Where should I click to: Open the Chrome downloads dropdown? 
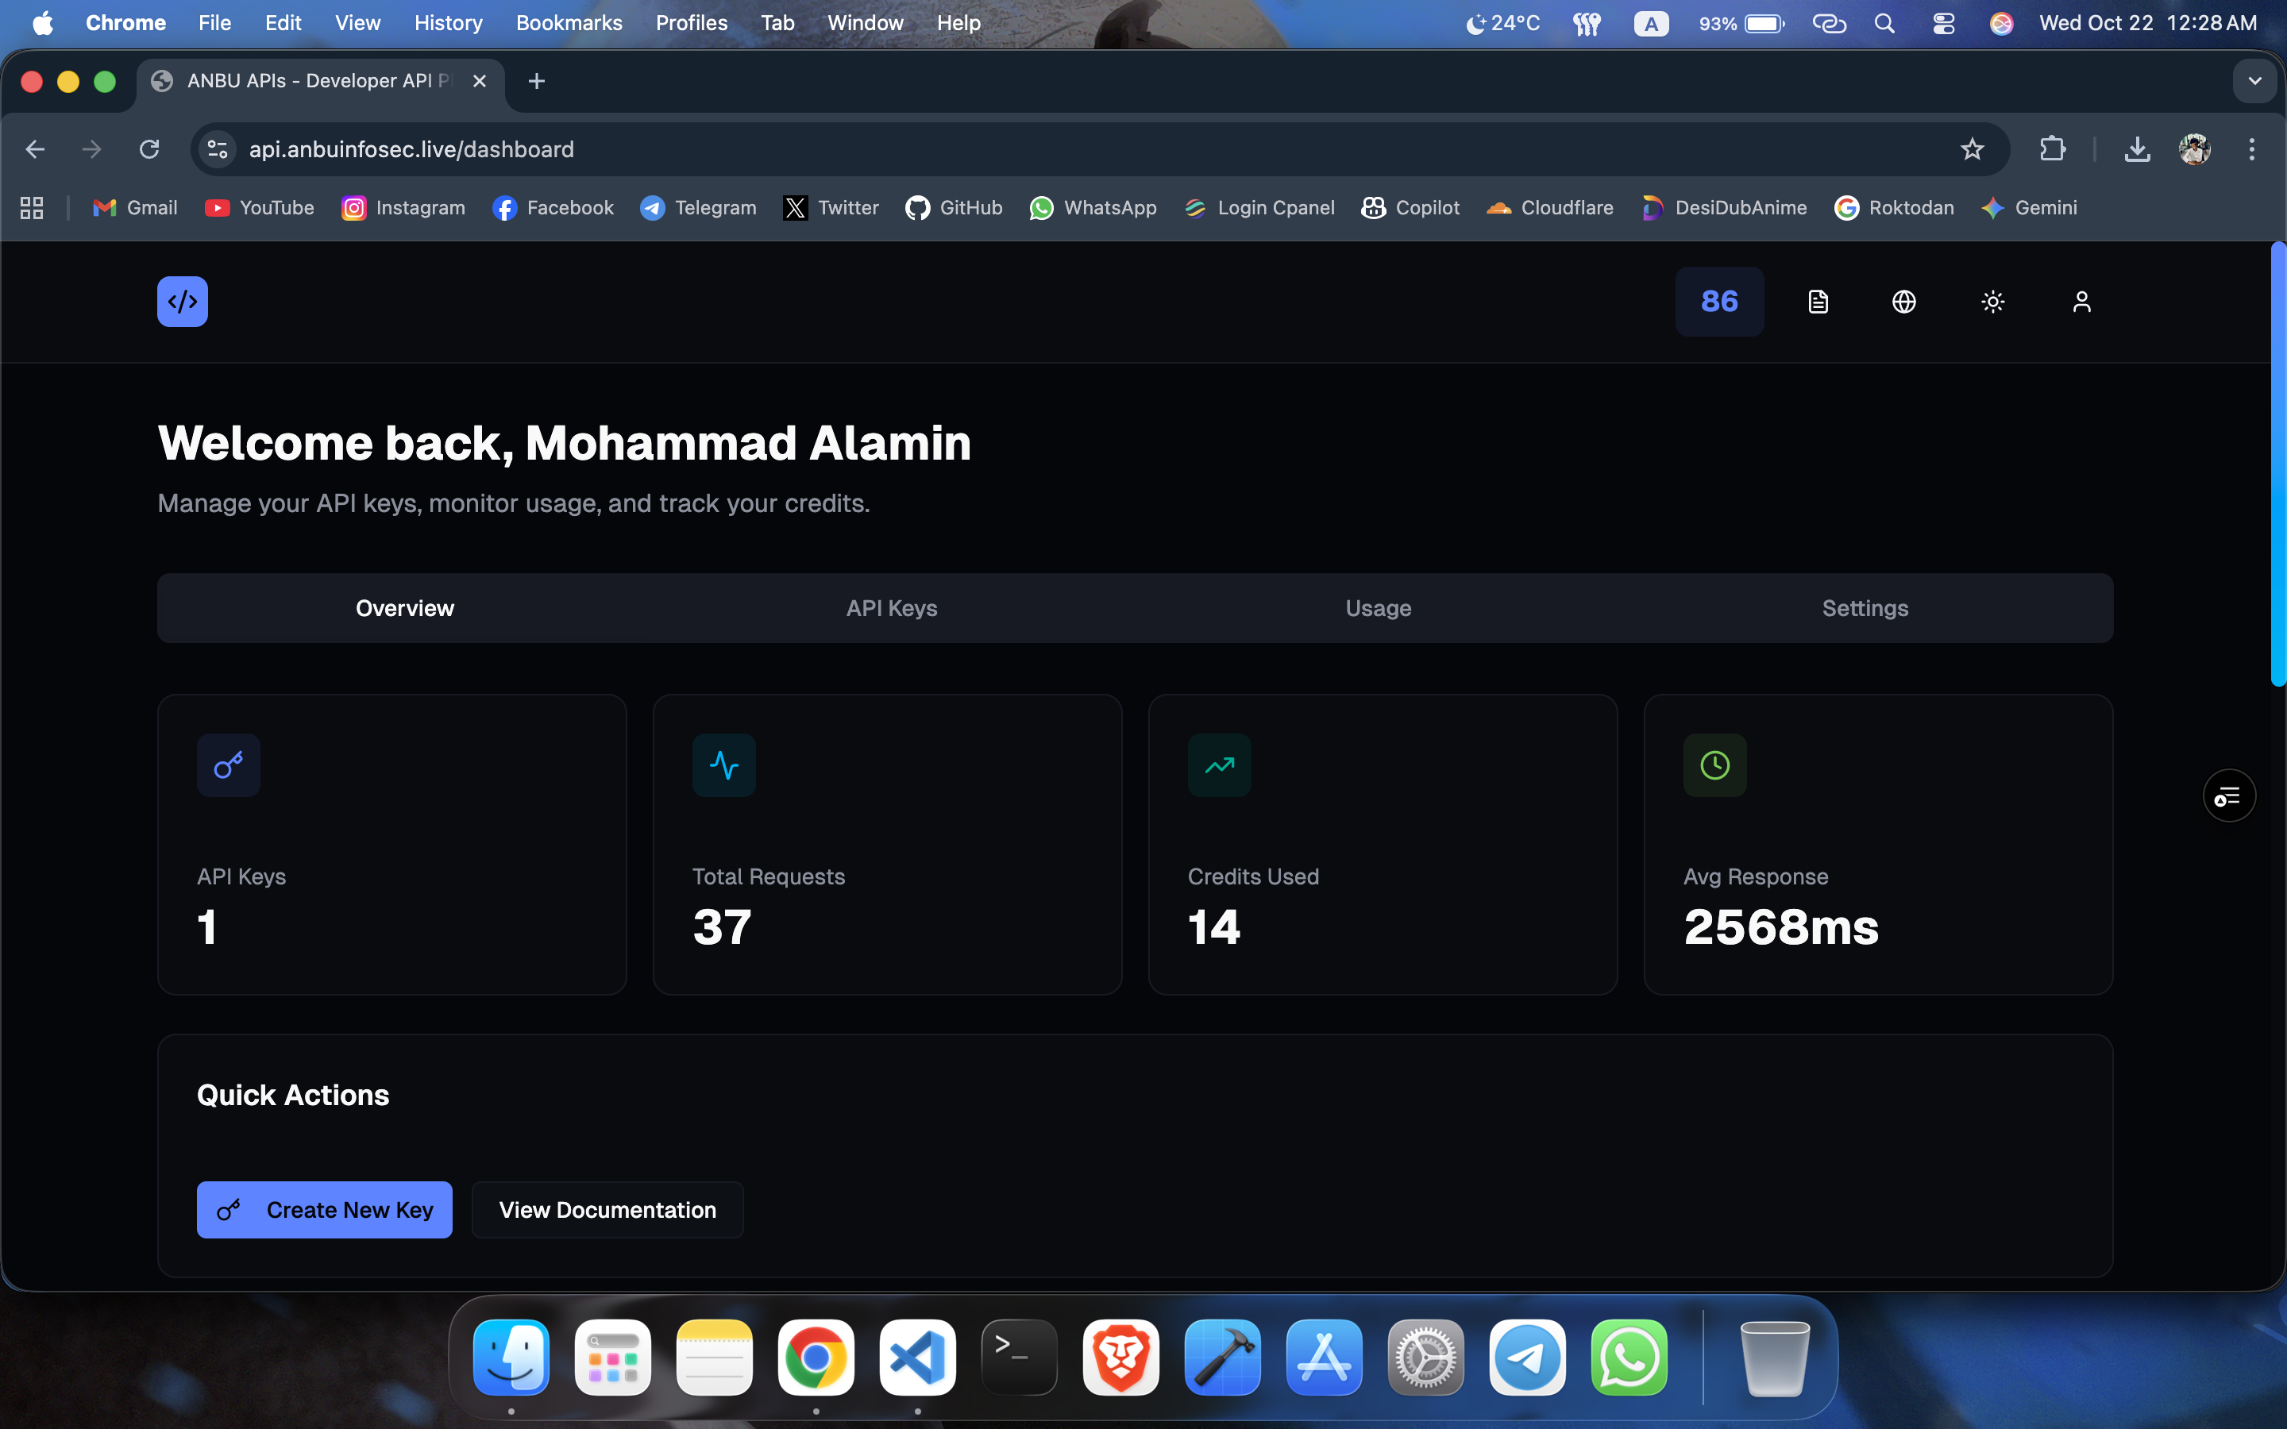(2138, 149)
